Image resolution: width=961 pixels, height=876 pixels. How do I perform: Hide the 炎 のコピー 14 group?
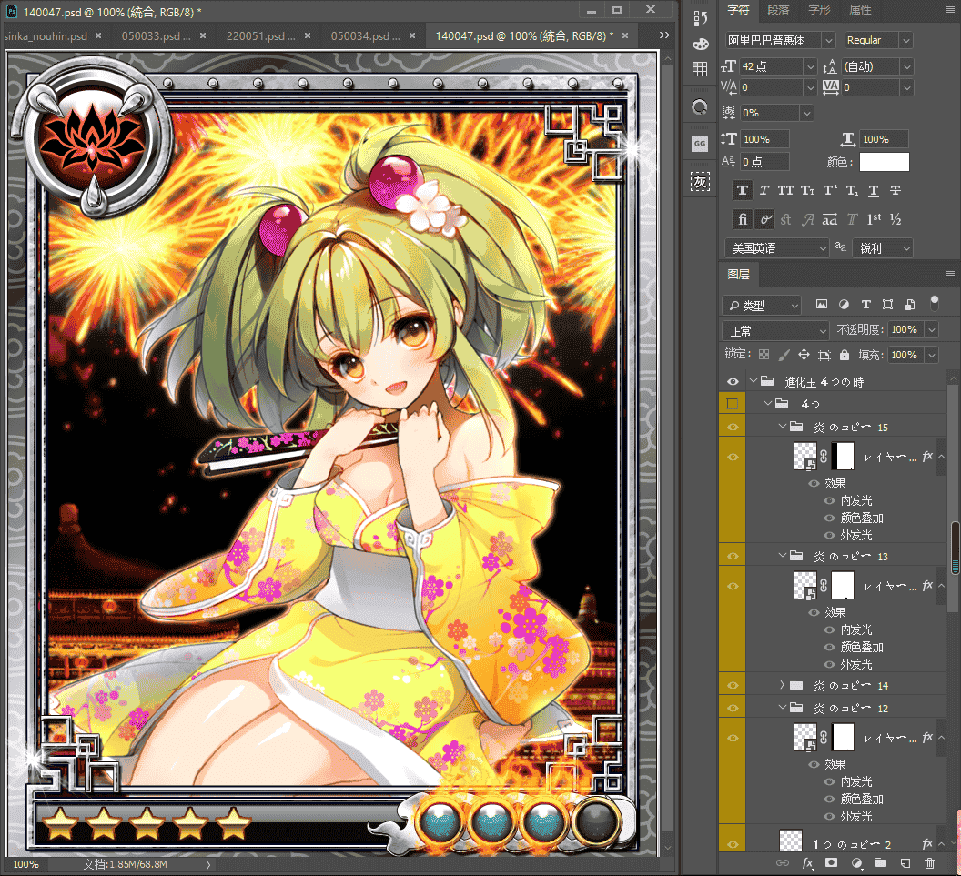click(733, 686)
